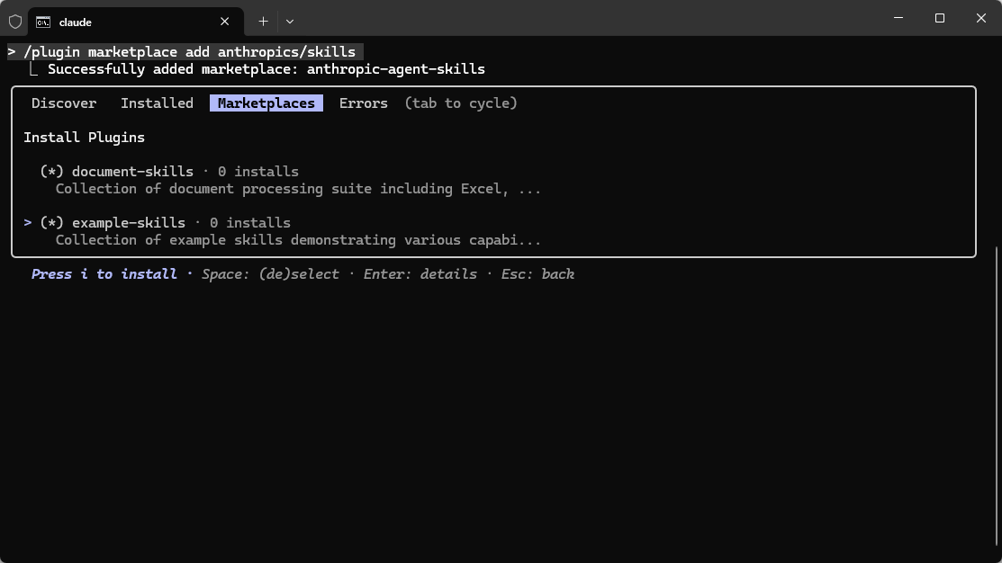
Task: Click the terminal icon on claude tab
Action: [x=43, y=22]
